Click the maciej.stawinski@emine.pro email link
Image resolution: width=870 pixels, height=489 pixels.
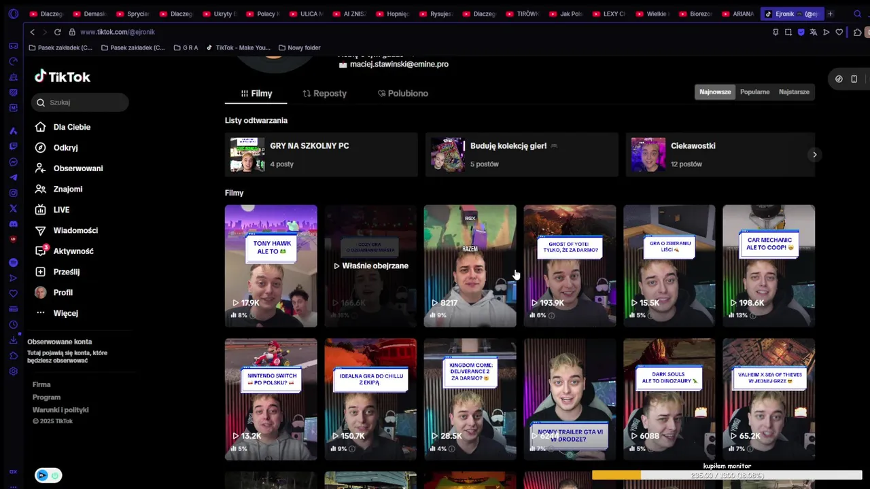[x=399, y=65]
